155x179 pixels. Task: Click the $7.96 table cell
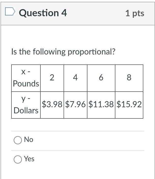pos(75,105)
